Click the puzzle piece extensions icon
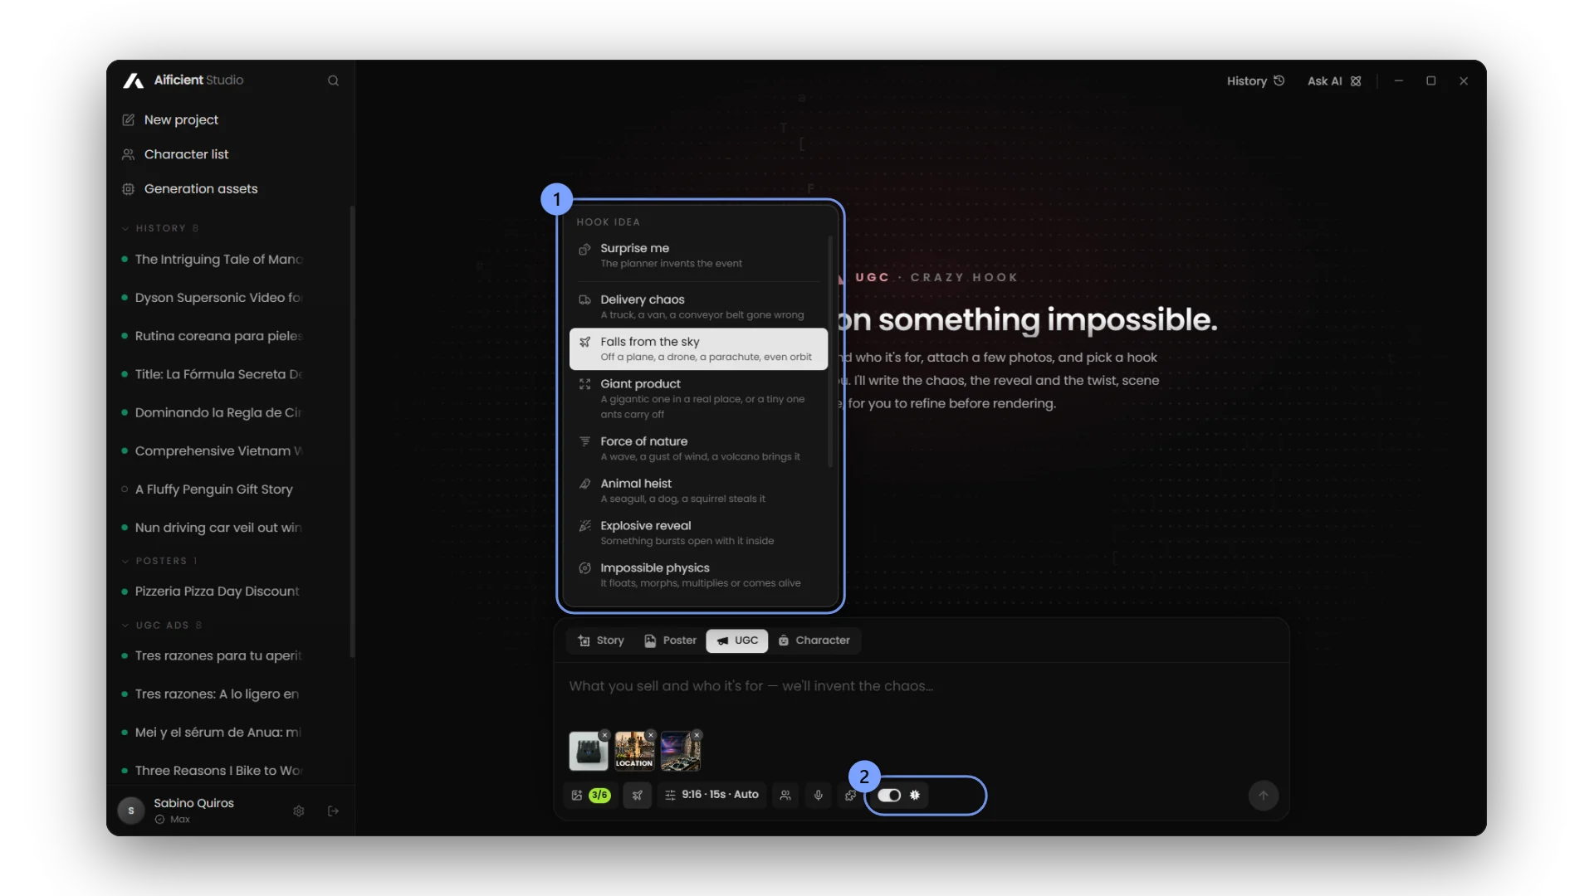 (851, 796)
